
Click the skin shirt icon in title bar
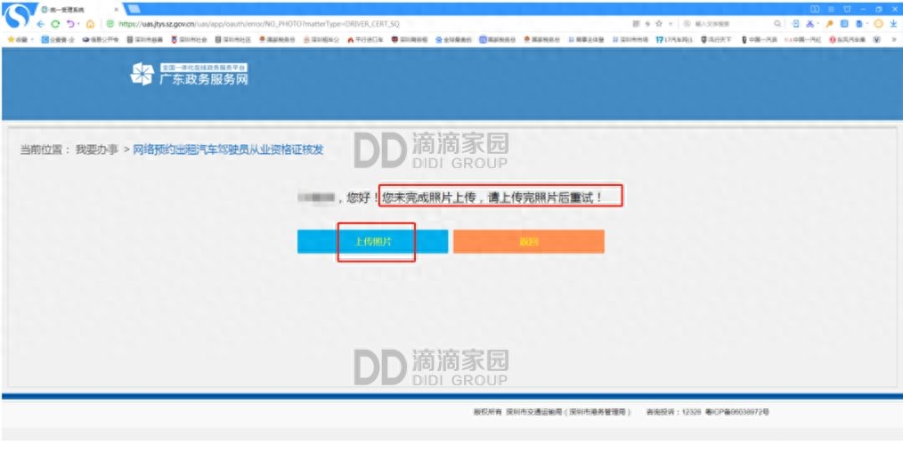(x=847, y=9)
